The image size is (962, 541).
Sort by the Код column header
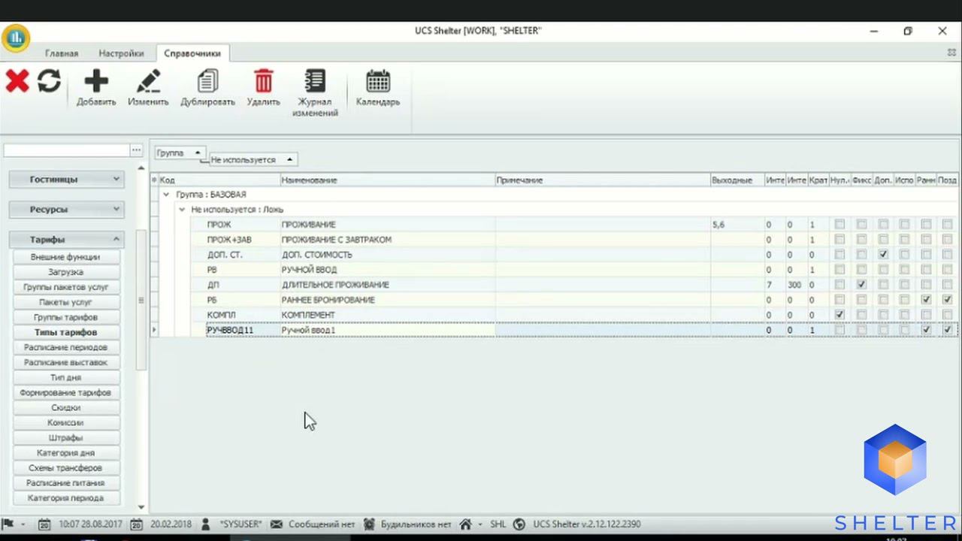219,180
